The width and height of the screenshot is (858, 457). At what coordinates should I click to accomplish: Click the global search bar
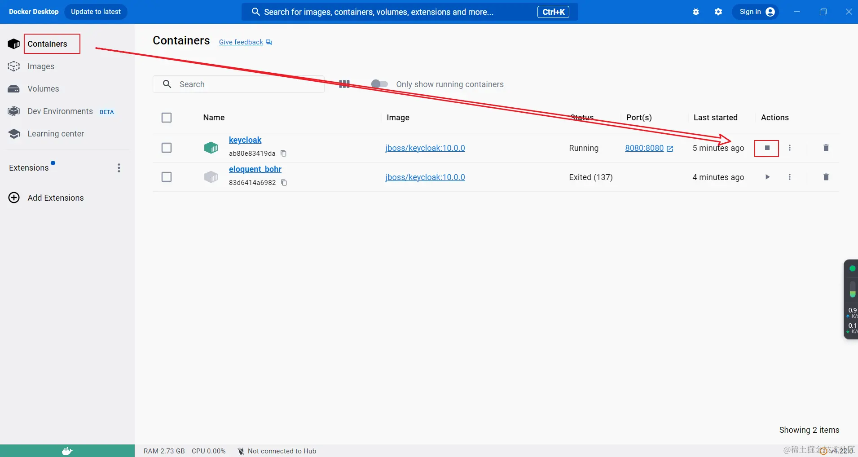point(409,12)
